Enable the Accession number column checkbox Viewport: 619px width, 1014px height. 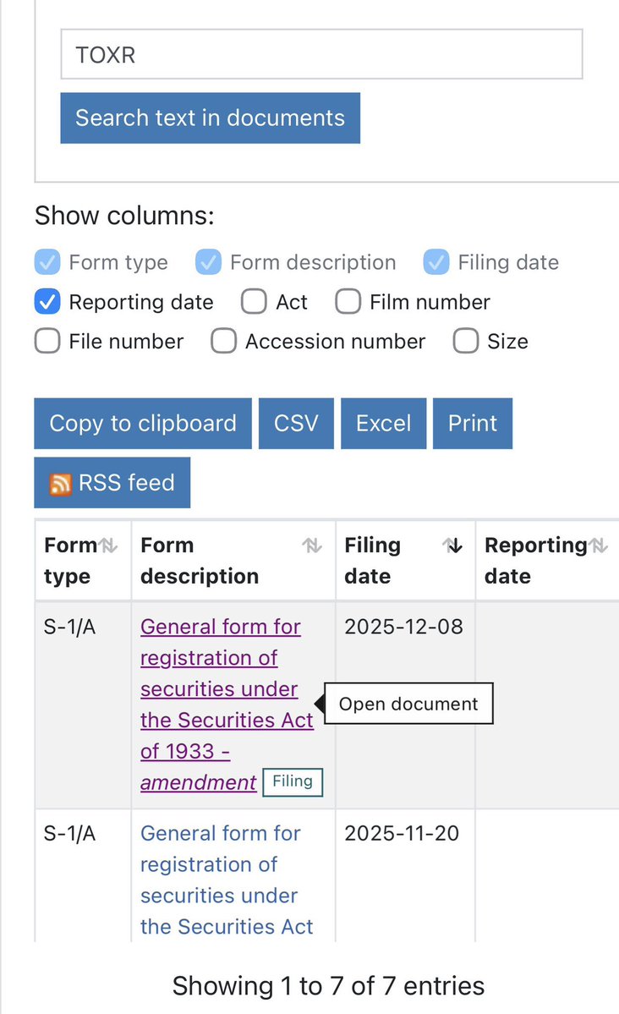223,342
